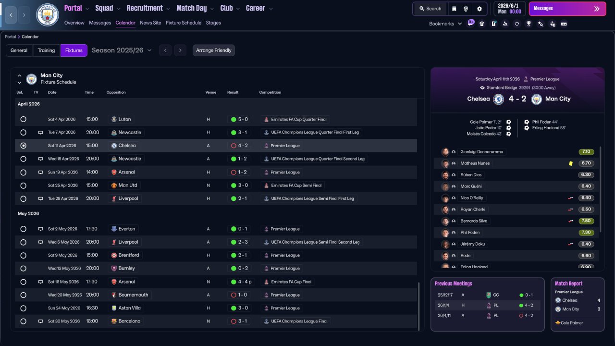This screenshot has width=615, height=346.
Task: Click the purple Messages button
Action: [x=567, y=9]
